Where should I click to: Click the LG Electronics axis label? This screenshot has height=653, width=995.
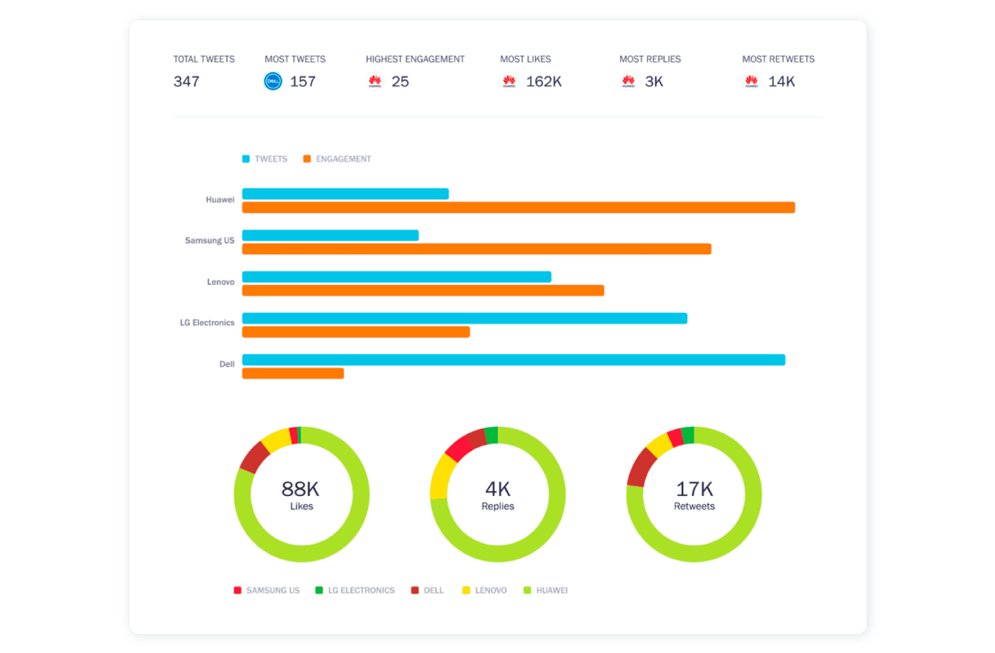click(x=207, y=322)
